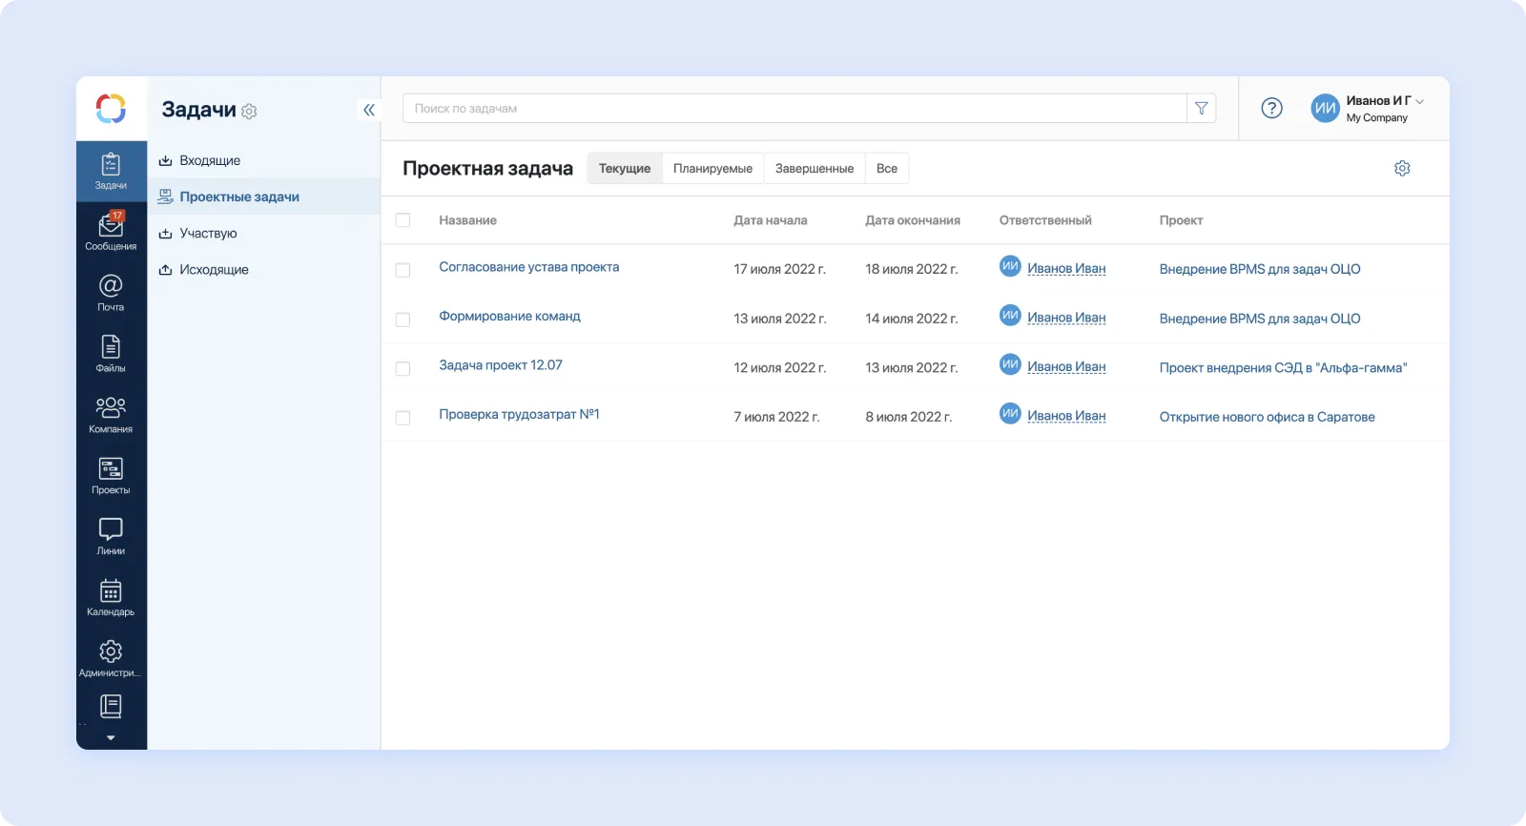Open the Компания section icon

111,415
